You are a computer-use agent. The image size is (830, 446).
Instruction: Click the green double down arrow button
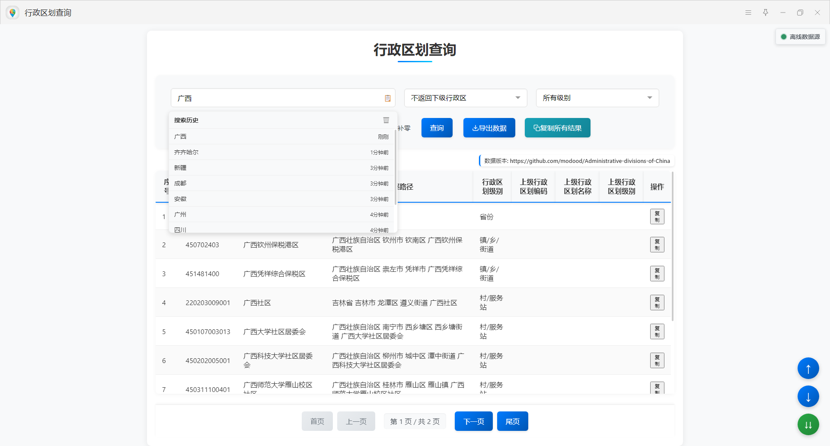click(808, 425)
